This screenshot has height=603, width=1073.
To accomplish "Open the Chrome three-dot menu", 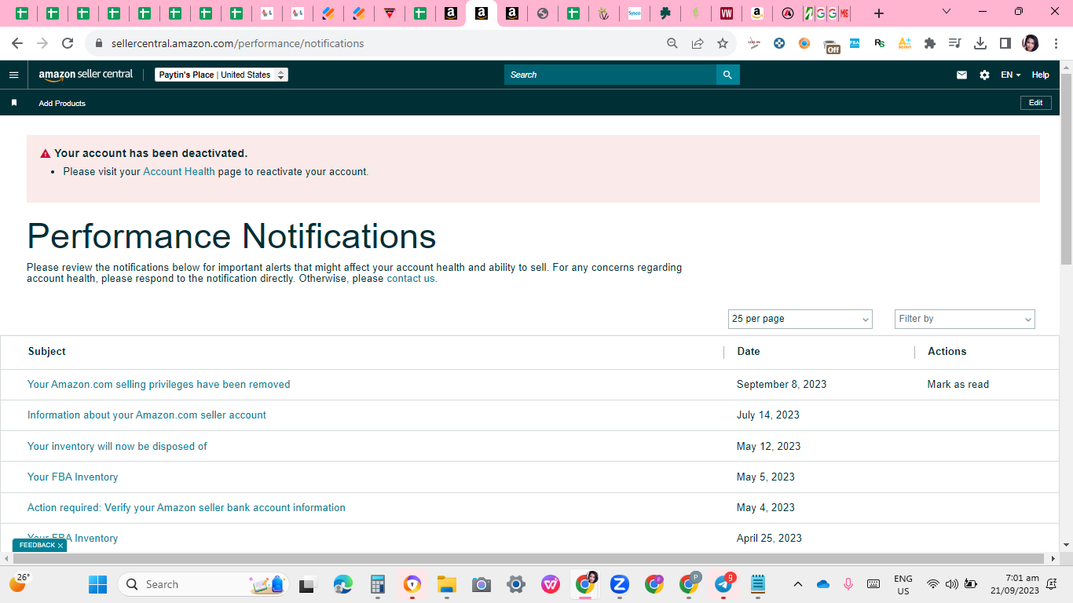I will (x=1056, y=43).
